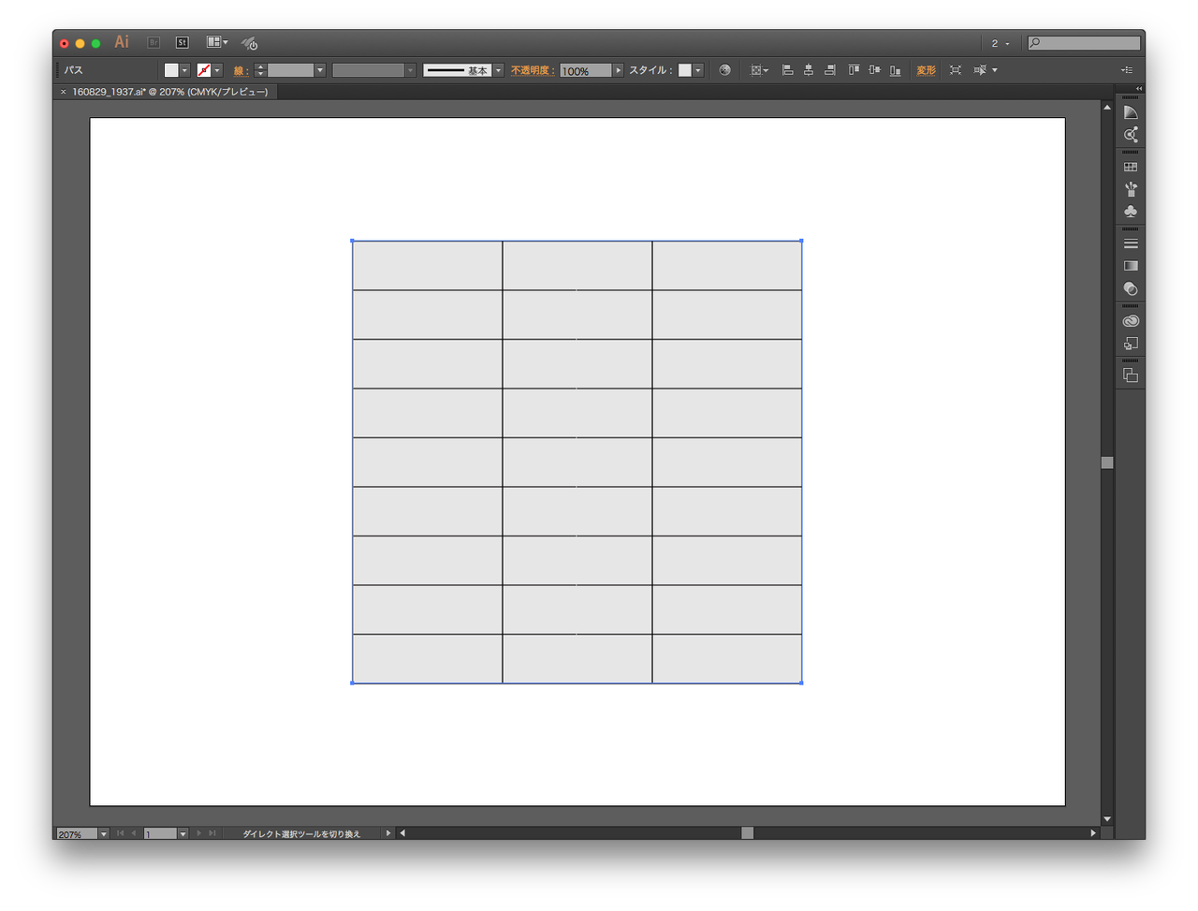Open the 変形 transform panel link
The height and width of the screenshot is (911, 1198).
926,70
